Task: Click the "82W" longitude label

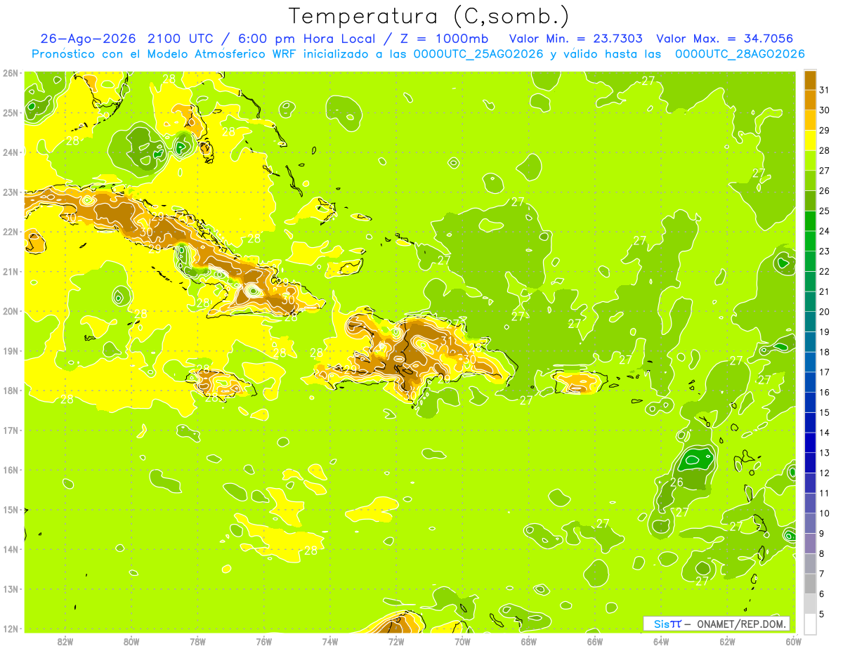Action: [65, 641]
